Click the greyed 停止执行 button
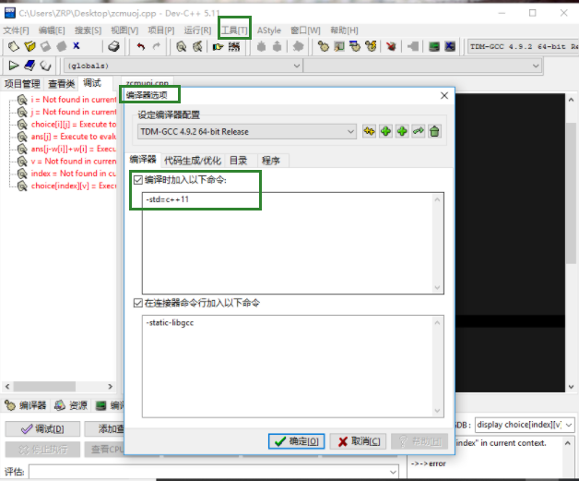The image size is (579, 481). [42, 450]
